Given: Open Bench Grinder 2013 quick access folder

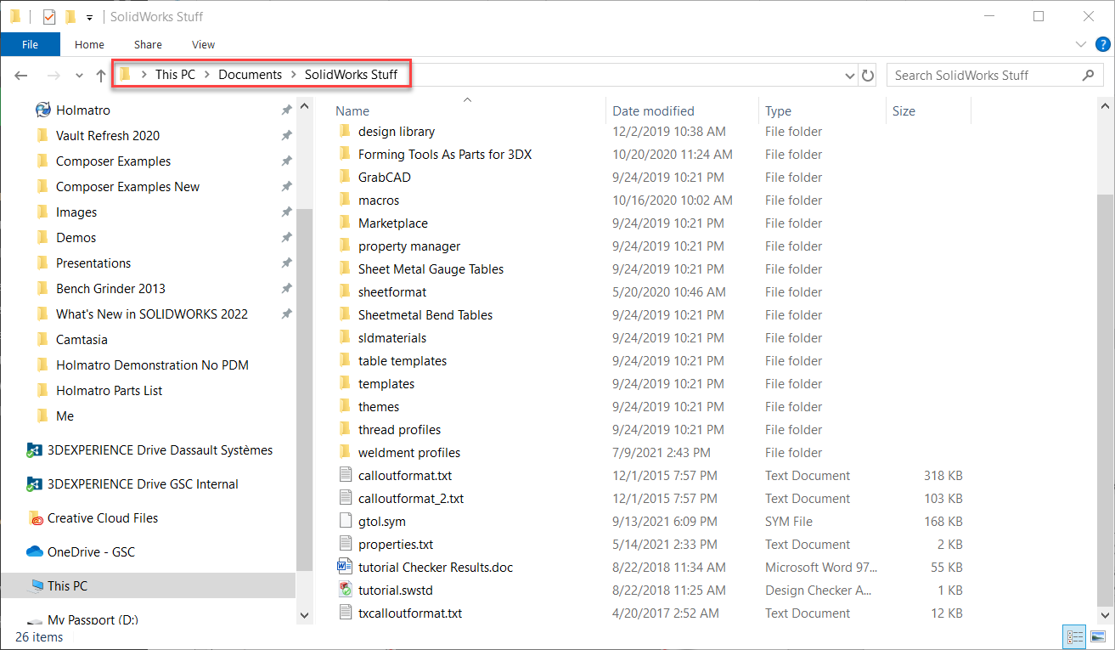Looking at the screenshot, I should pos(110,288).
